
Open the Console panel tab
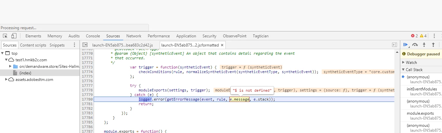93,36
